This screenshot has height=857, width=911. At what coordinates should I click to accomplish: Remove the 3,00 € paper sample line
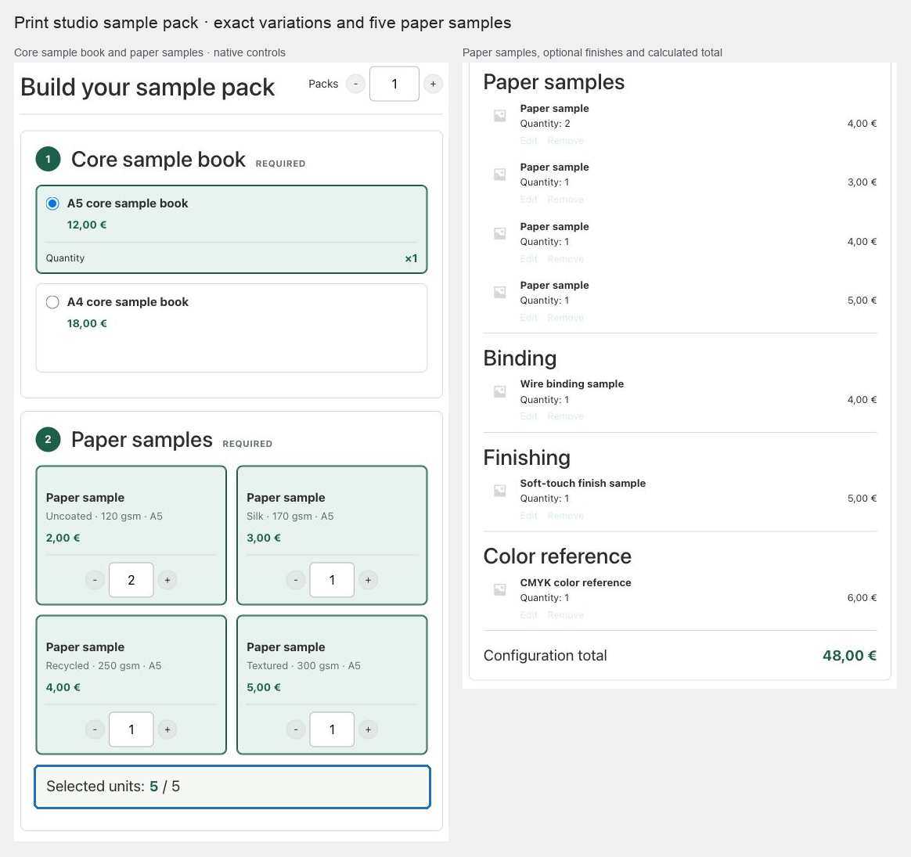click(565, 200)
